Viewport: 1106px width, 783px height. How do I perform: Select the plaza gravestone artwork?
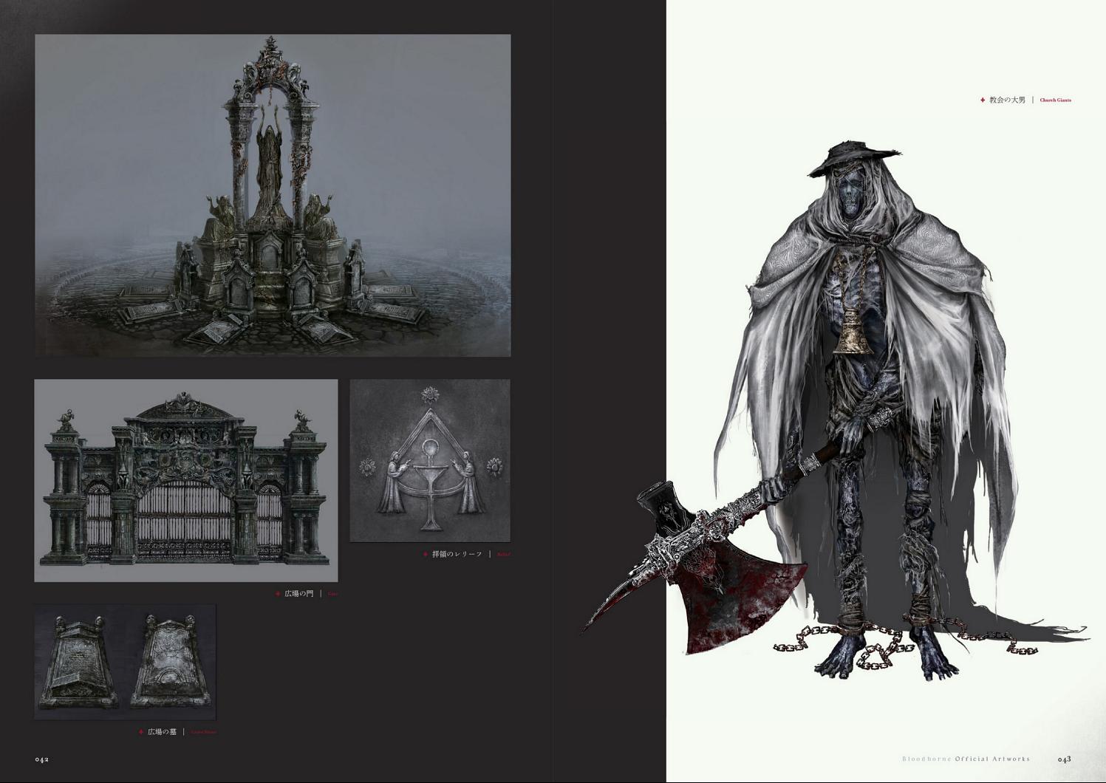coord(125,662)
